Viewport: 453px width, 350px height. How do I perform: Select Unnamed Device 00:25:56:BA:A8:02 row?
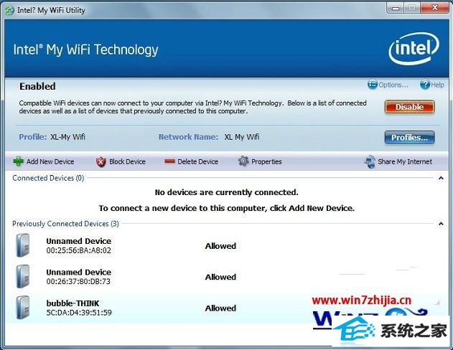pos(226,245)
